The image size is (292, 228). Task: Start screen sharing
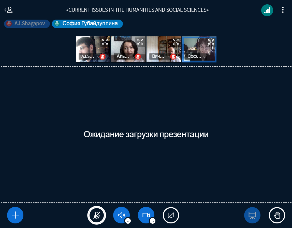(x=171, y=215)
